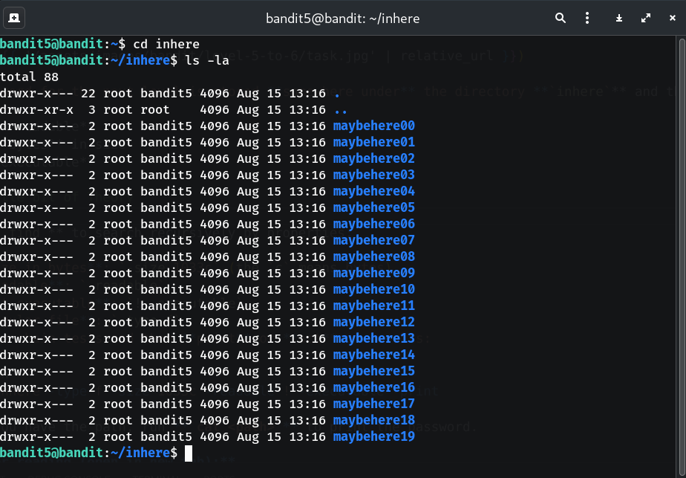Click the terminal cursor at the prompt

[x=189, y=453]
